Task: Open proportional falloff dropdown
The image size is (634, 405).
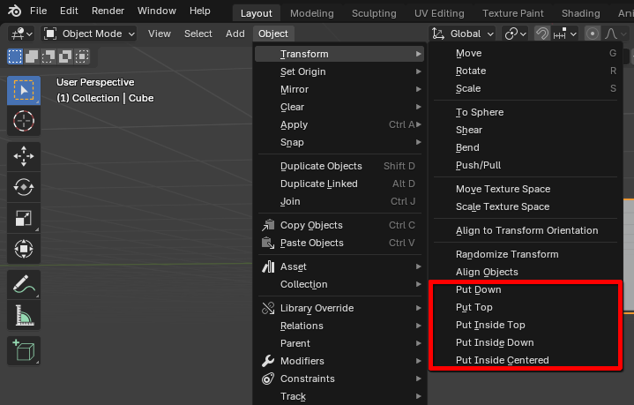Action: (x=615, y=34)
